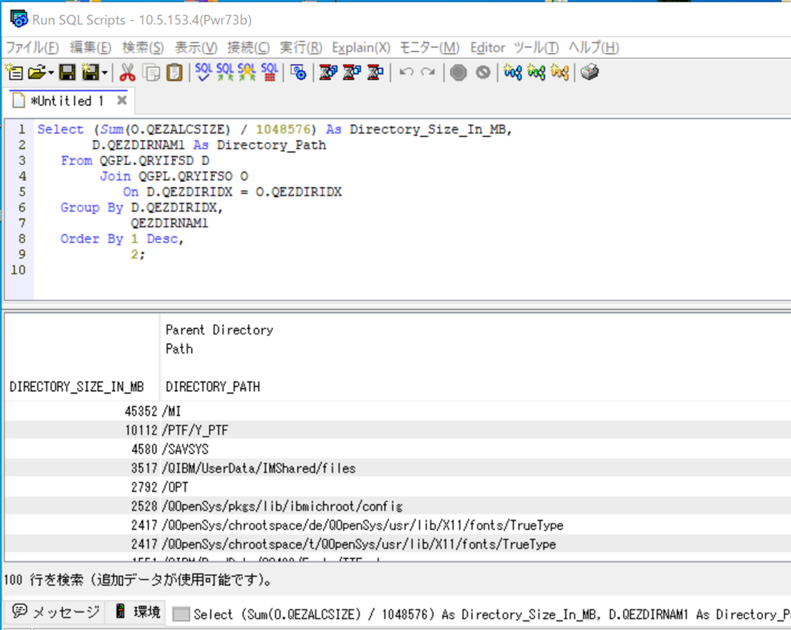
Task: Open the 実行(R) menu
Action: click(301, 48)
